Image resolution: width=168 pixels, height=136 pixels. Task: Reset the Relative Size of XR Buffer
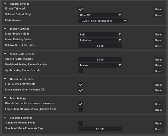click(x=158, y=46)
